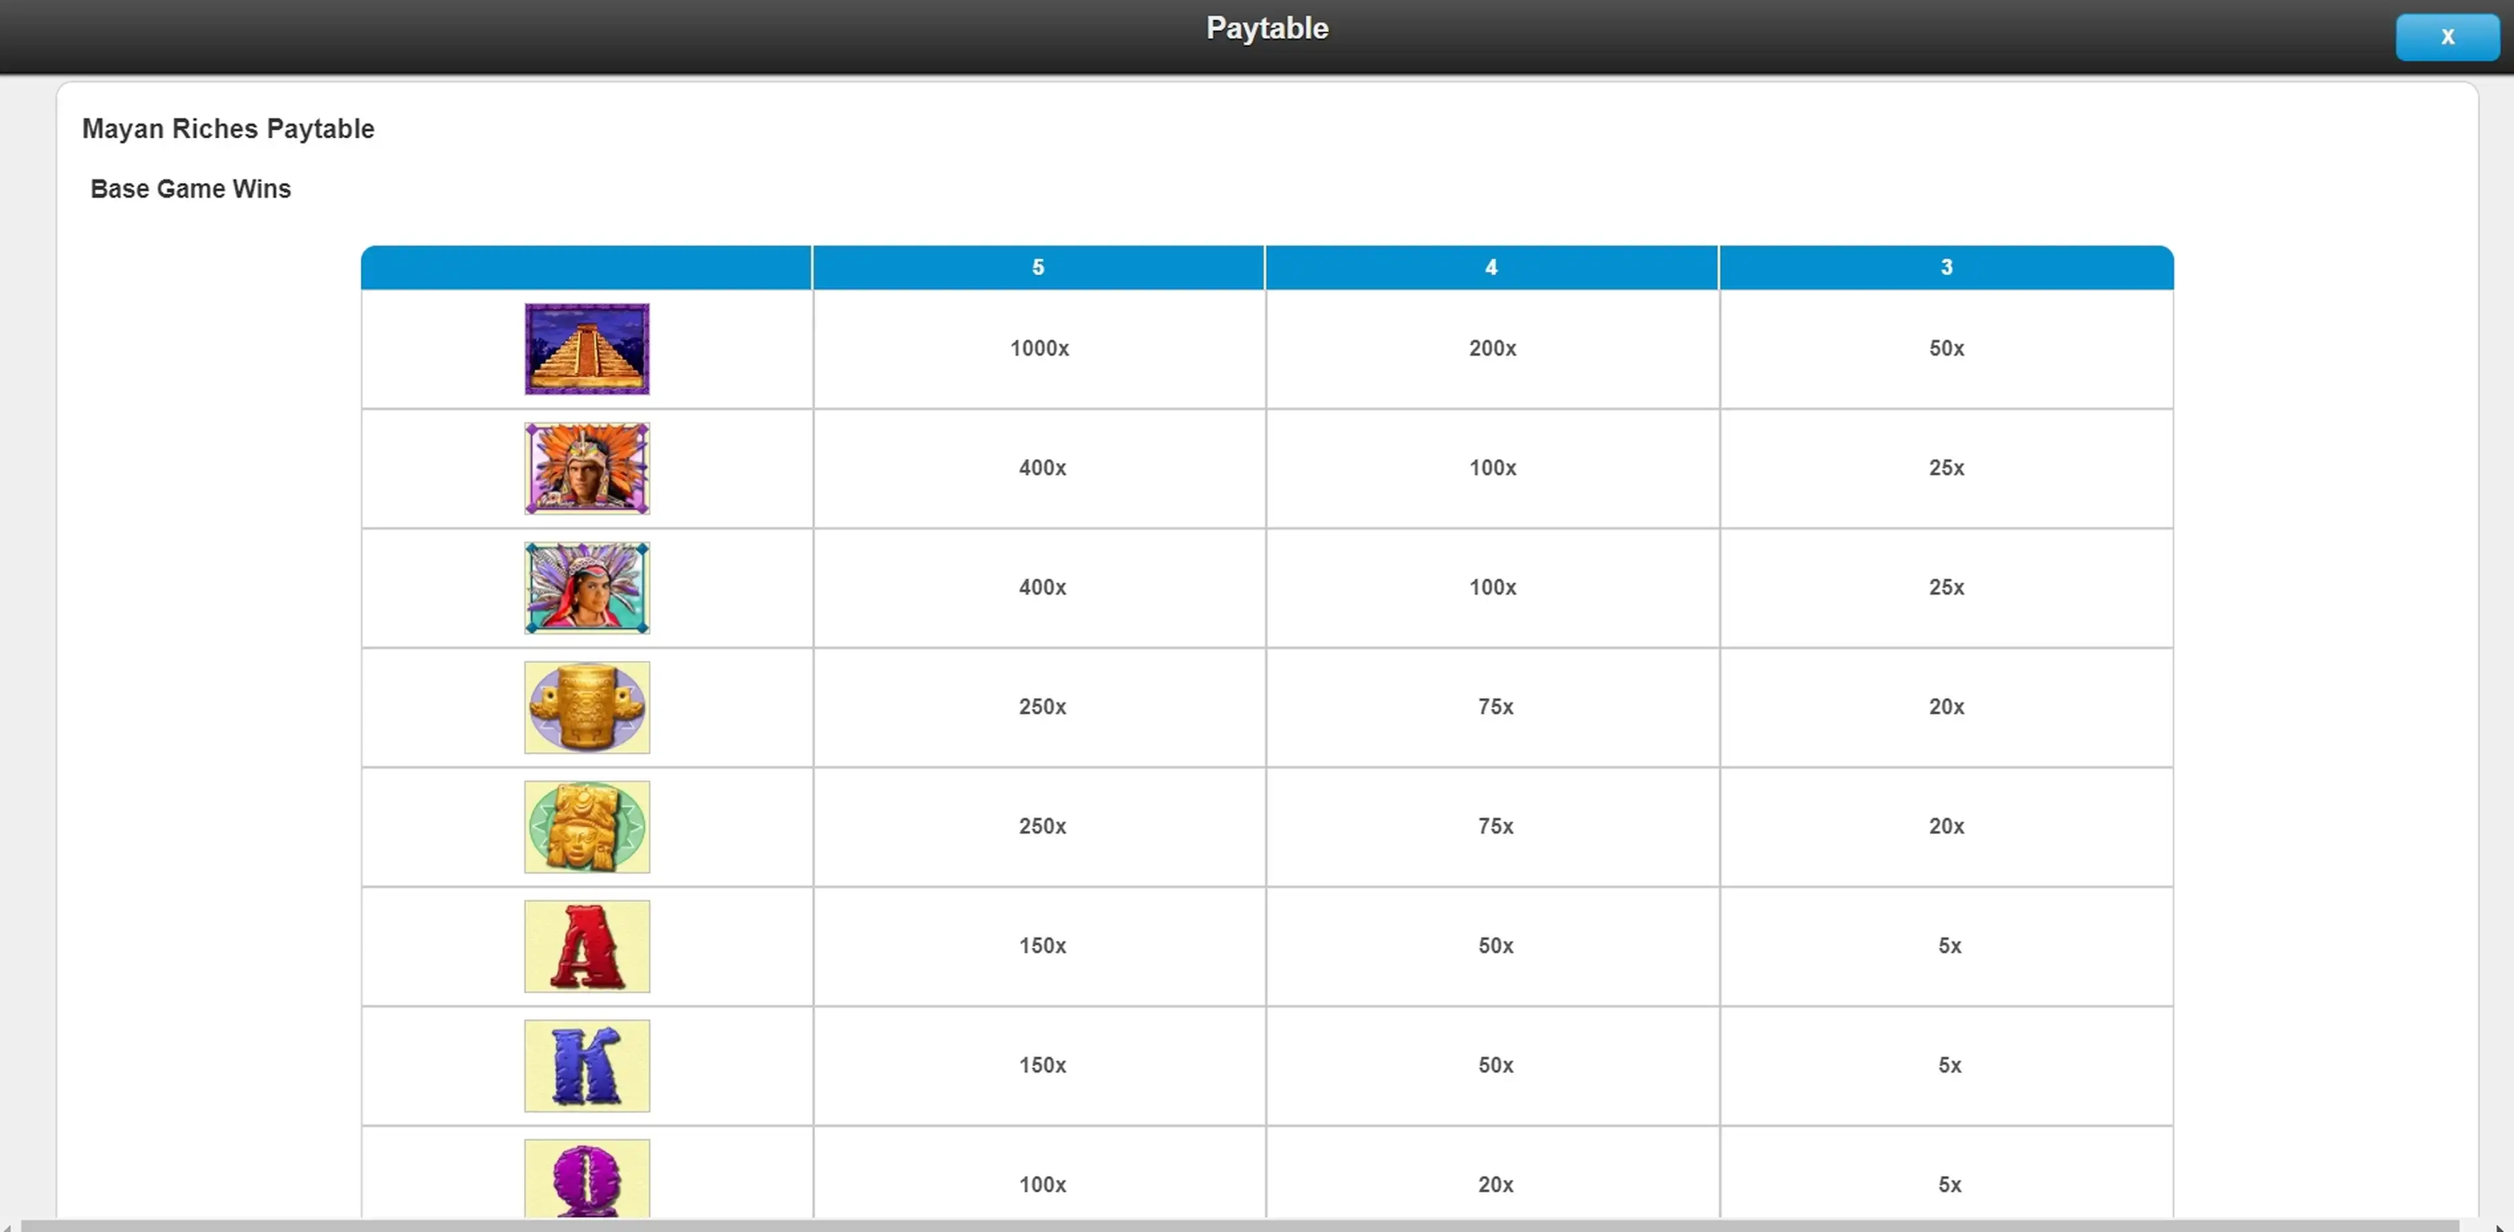Click the golden urn symbol icon
Image resolution: width=2514 pixels, height=1232 pixels.
click(587, 708)
